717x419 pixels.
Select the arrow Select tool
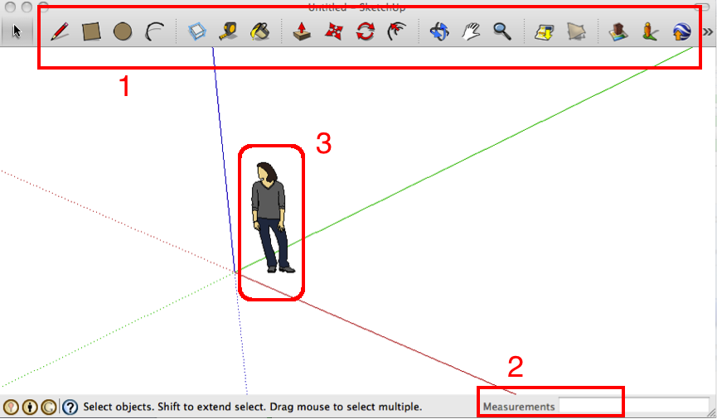(x=17, y=32)
